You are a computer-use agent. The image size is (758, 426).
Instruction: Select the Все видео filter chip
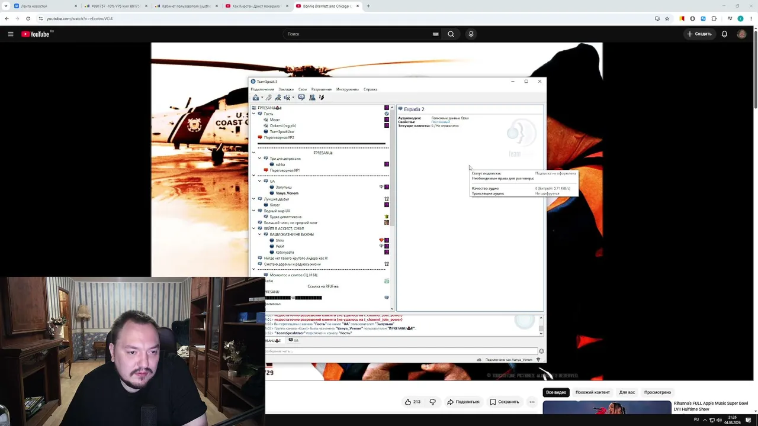(x=556, y=392)
